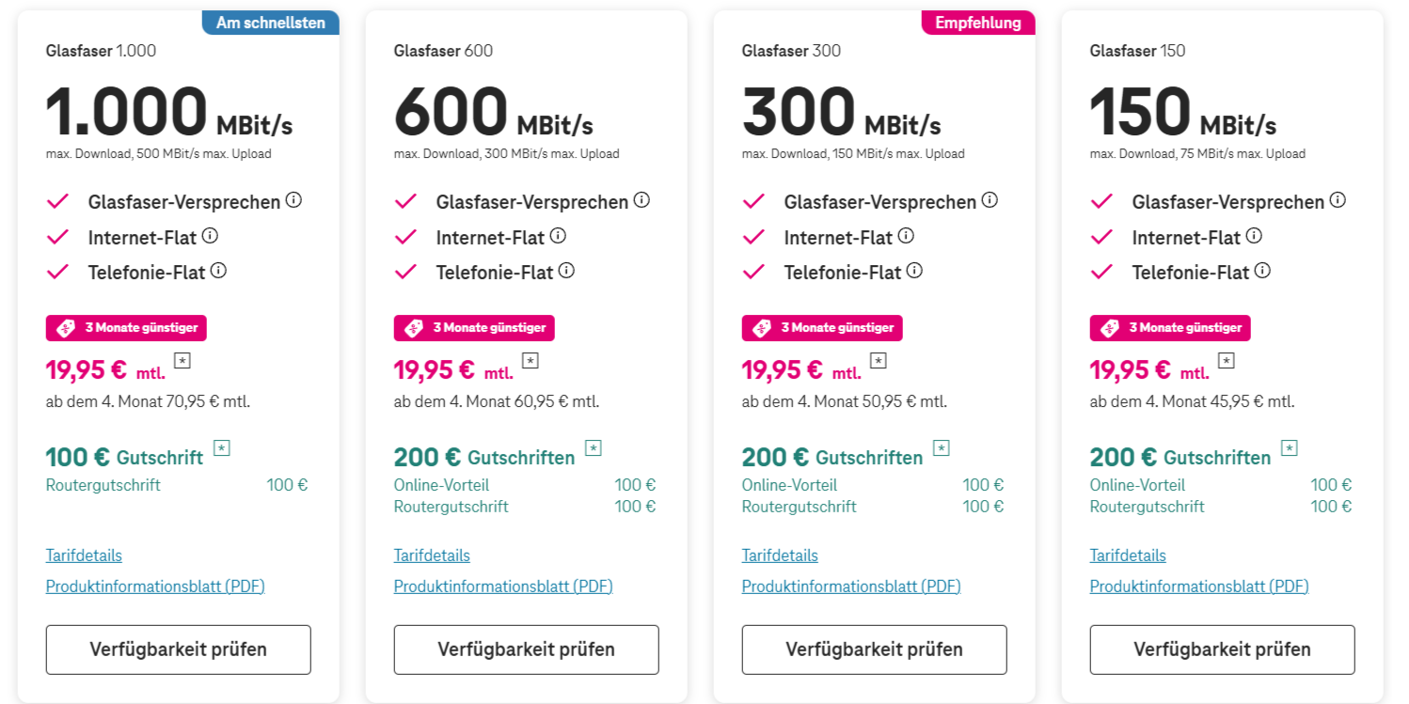Open Tarifdetails link for Glasfaser 300
This screenshot has width=1409, height=704.
pyautogui.click(x=780, y=555)
